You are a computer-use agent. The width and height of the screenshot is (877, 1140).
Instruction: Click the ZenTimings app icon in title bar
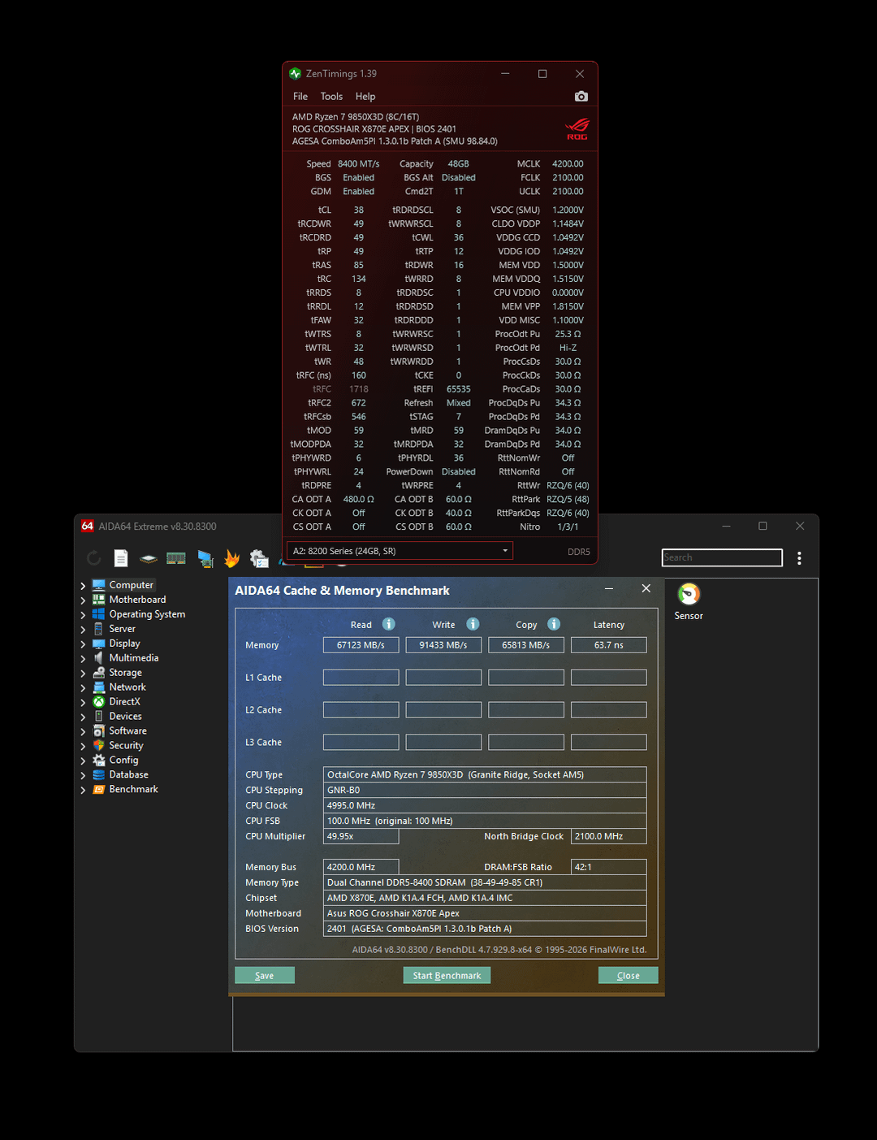[295, 73]
